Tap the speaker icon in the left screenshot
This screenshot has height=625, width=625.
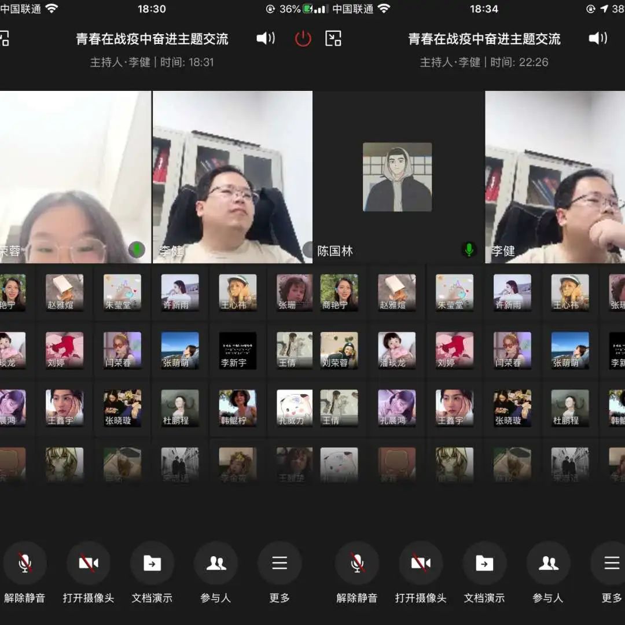coord(266,39)
